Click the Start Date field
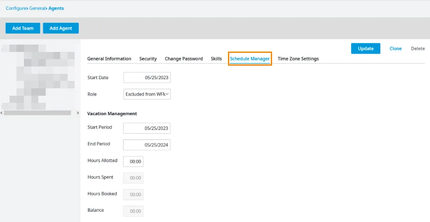 pos(147,78)
